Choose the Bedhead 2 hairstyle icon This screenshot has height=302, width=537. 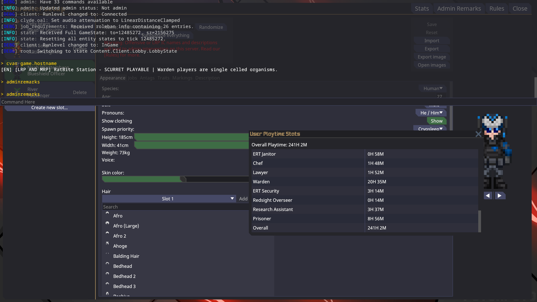[x=107, y=274]
